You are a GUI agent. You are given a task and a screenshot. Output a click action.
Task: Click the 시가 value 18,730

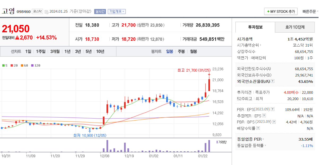coord(92,39)
